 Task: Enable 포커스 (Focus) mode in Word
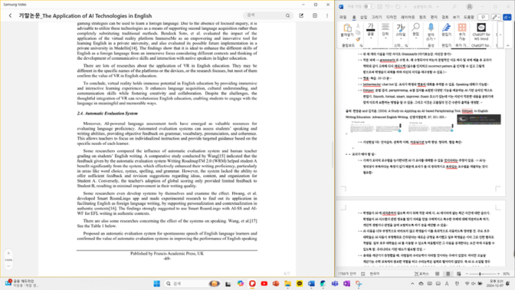(x=421, y=273)
